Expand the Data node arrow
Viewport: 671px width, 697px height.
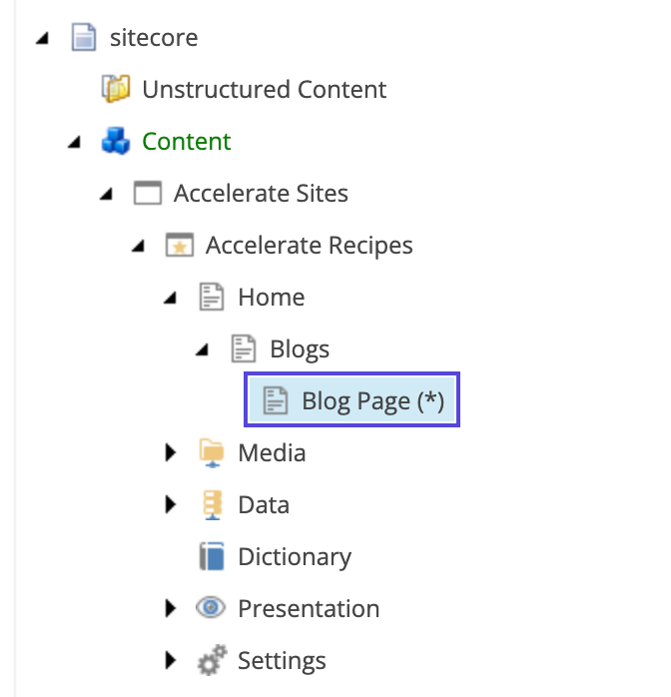tap(170, 505)
